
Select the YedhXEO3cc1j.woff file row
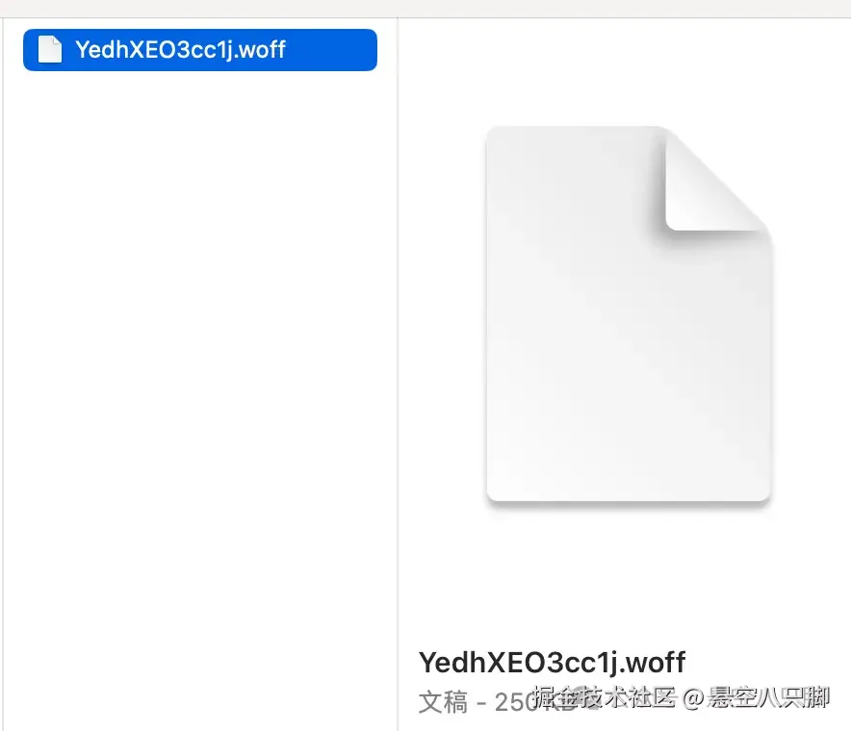coord(199,50)
